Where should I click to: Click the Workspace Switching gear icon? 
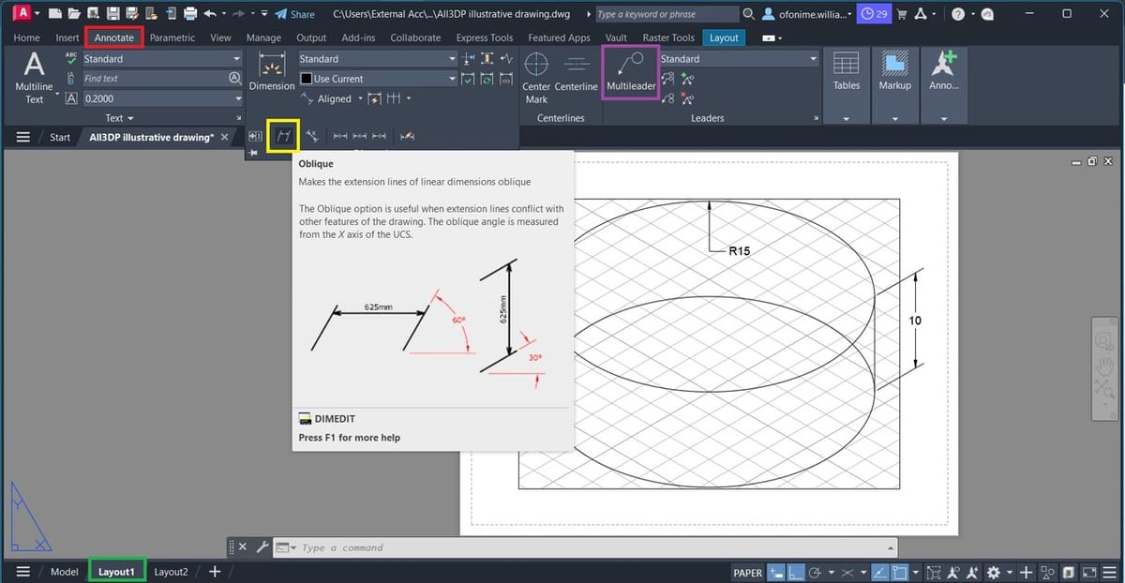994,572
